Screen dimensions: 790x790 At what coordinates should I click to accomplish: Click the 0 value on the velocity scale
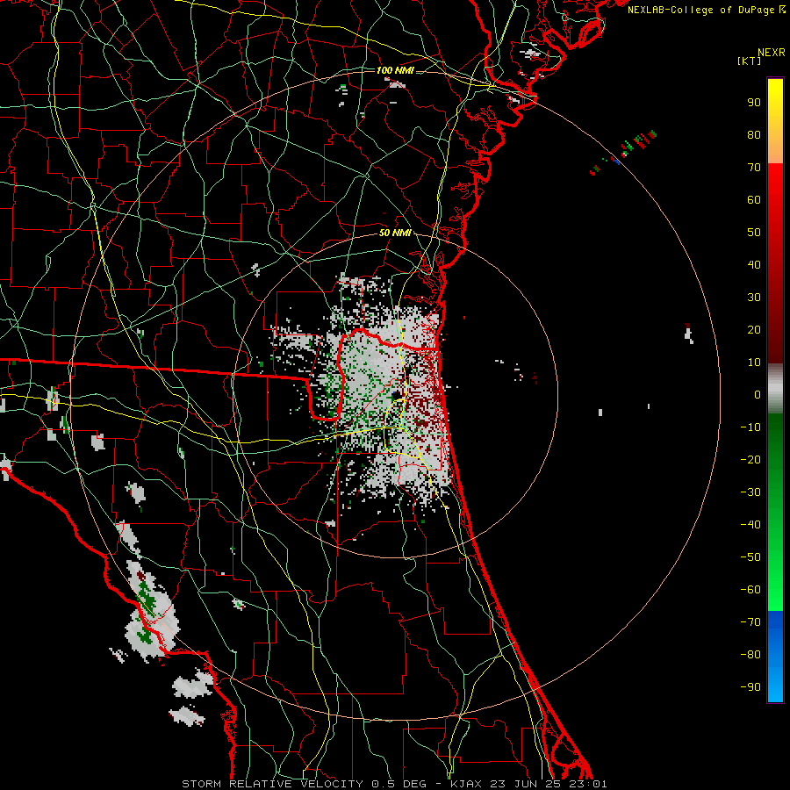[758, 395]
